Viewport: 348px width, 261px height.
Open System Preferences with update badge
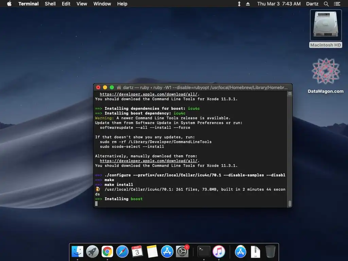coord(182,252)
